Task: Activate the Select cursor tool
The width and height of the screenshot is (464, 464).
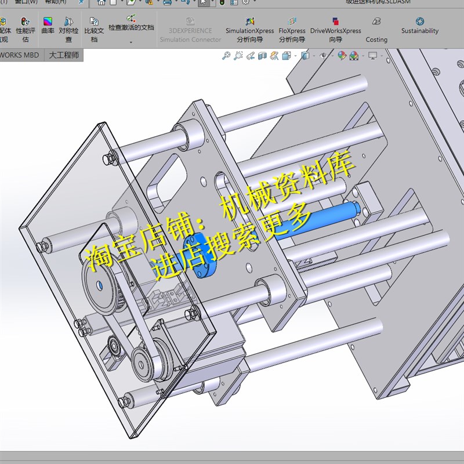Action: click(x=204, y=2)
